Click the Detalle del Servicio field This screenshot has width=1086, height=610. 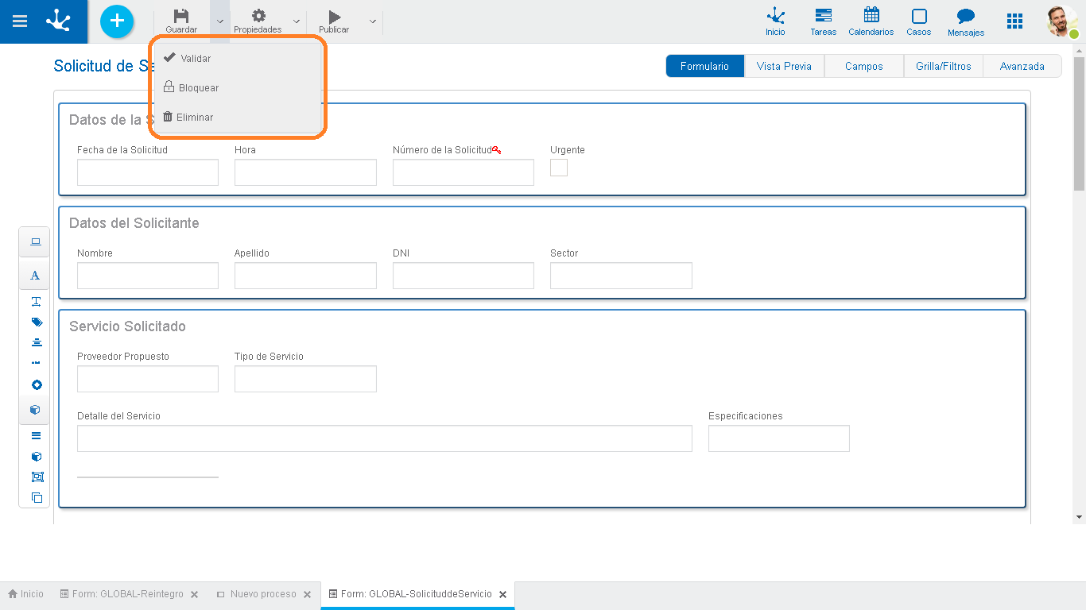(x=385, y=438)
